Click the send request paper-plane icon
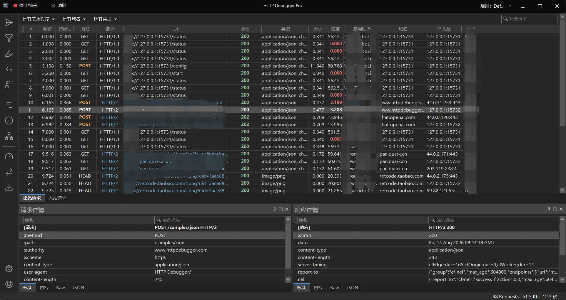 tap(9, 23)
